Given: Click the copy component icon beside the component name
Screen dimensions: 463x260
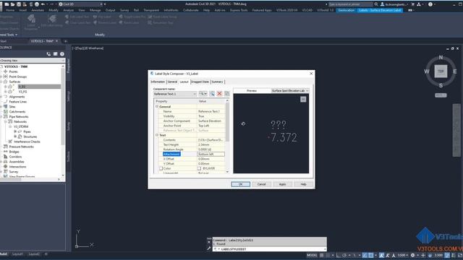Looking at the screenshot, I should tap(212, 94).
